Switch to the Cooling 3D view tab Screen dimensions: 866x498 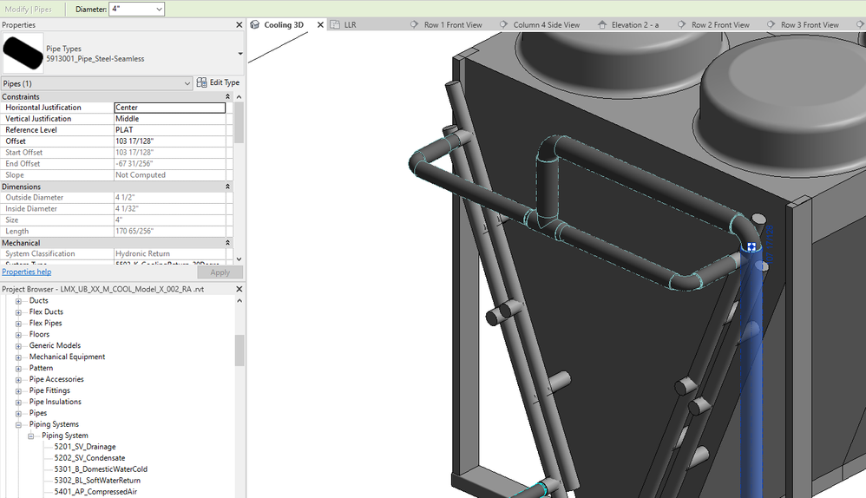pyautogui.click(x=284, y=25)
